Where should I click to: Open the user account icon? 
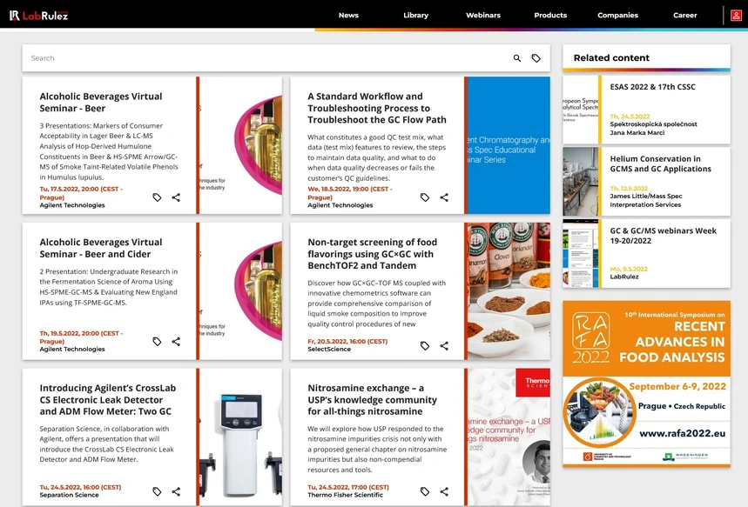point(736,16)
